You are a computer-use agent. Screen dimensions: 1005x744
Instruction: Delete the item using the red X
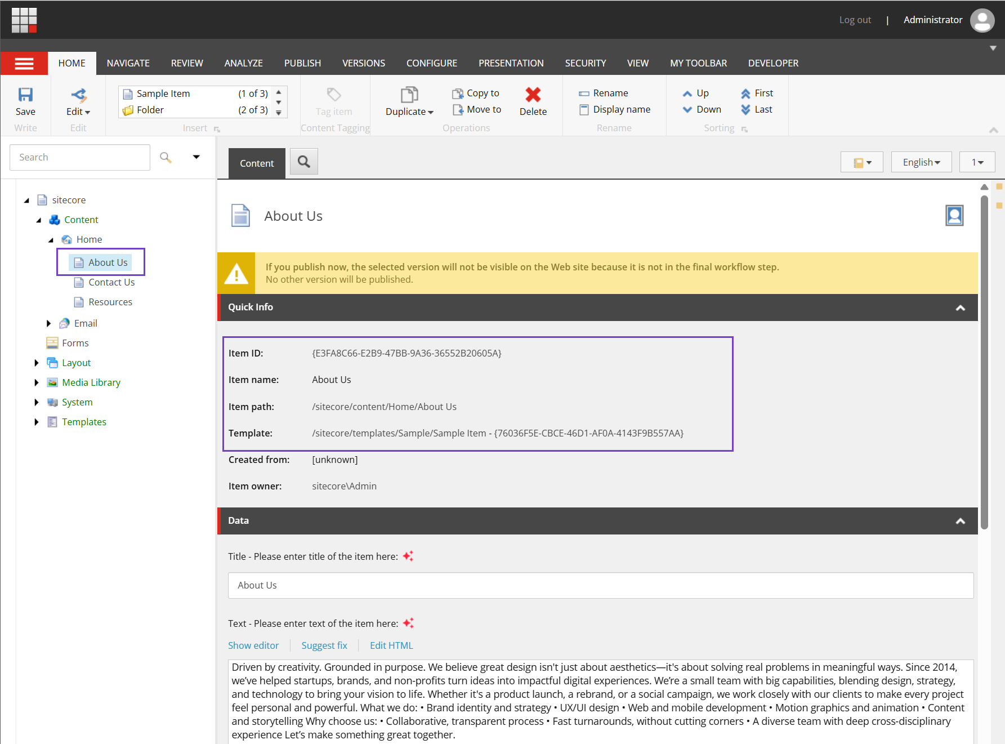coord(533,95)
